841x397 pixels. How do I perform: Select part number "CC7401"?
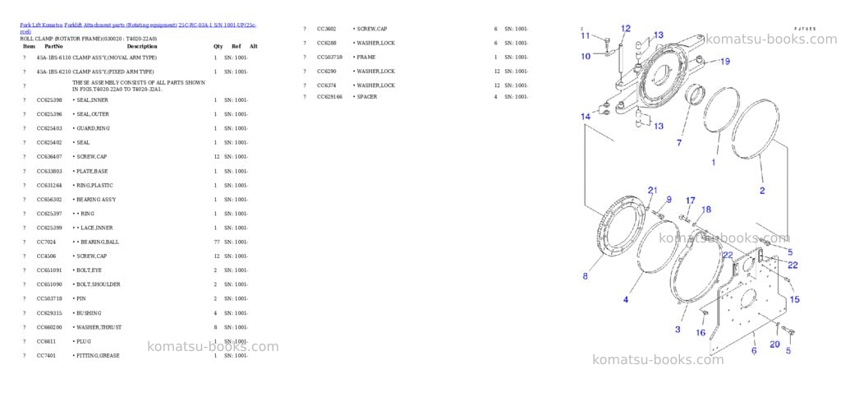pos(46,355)
